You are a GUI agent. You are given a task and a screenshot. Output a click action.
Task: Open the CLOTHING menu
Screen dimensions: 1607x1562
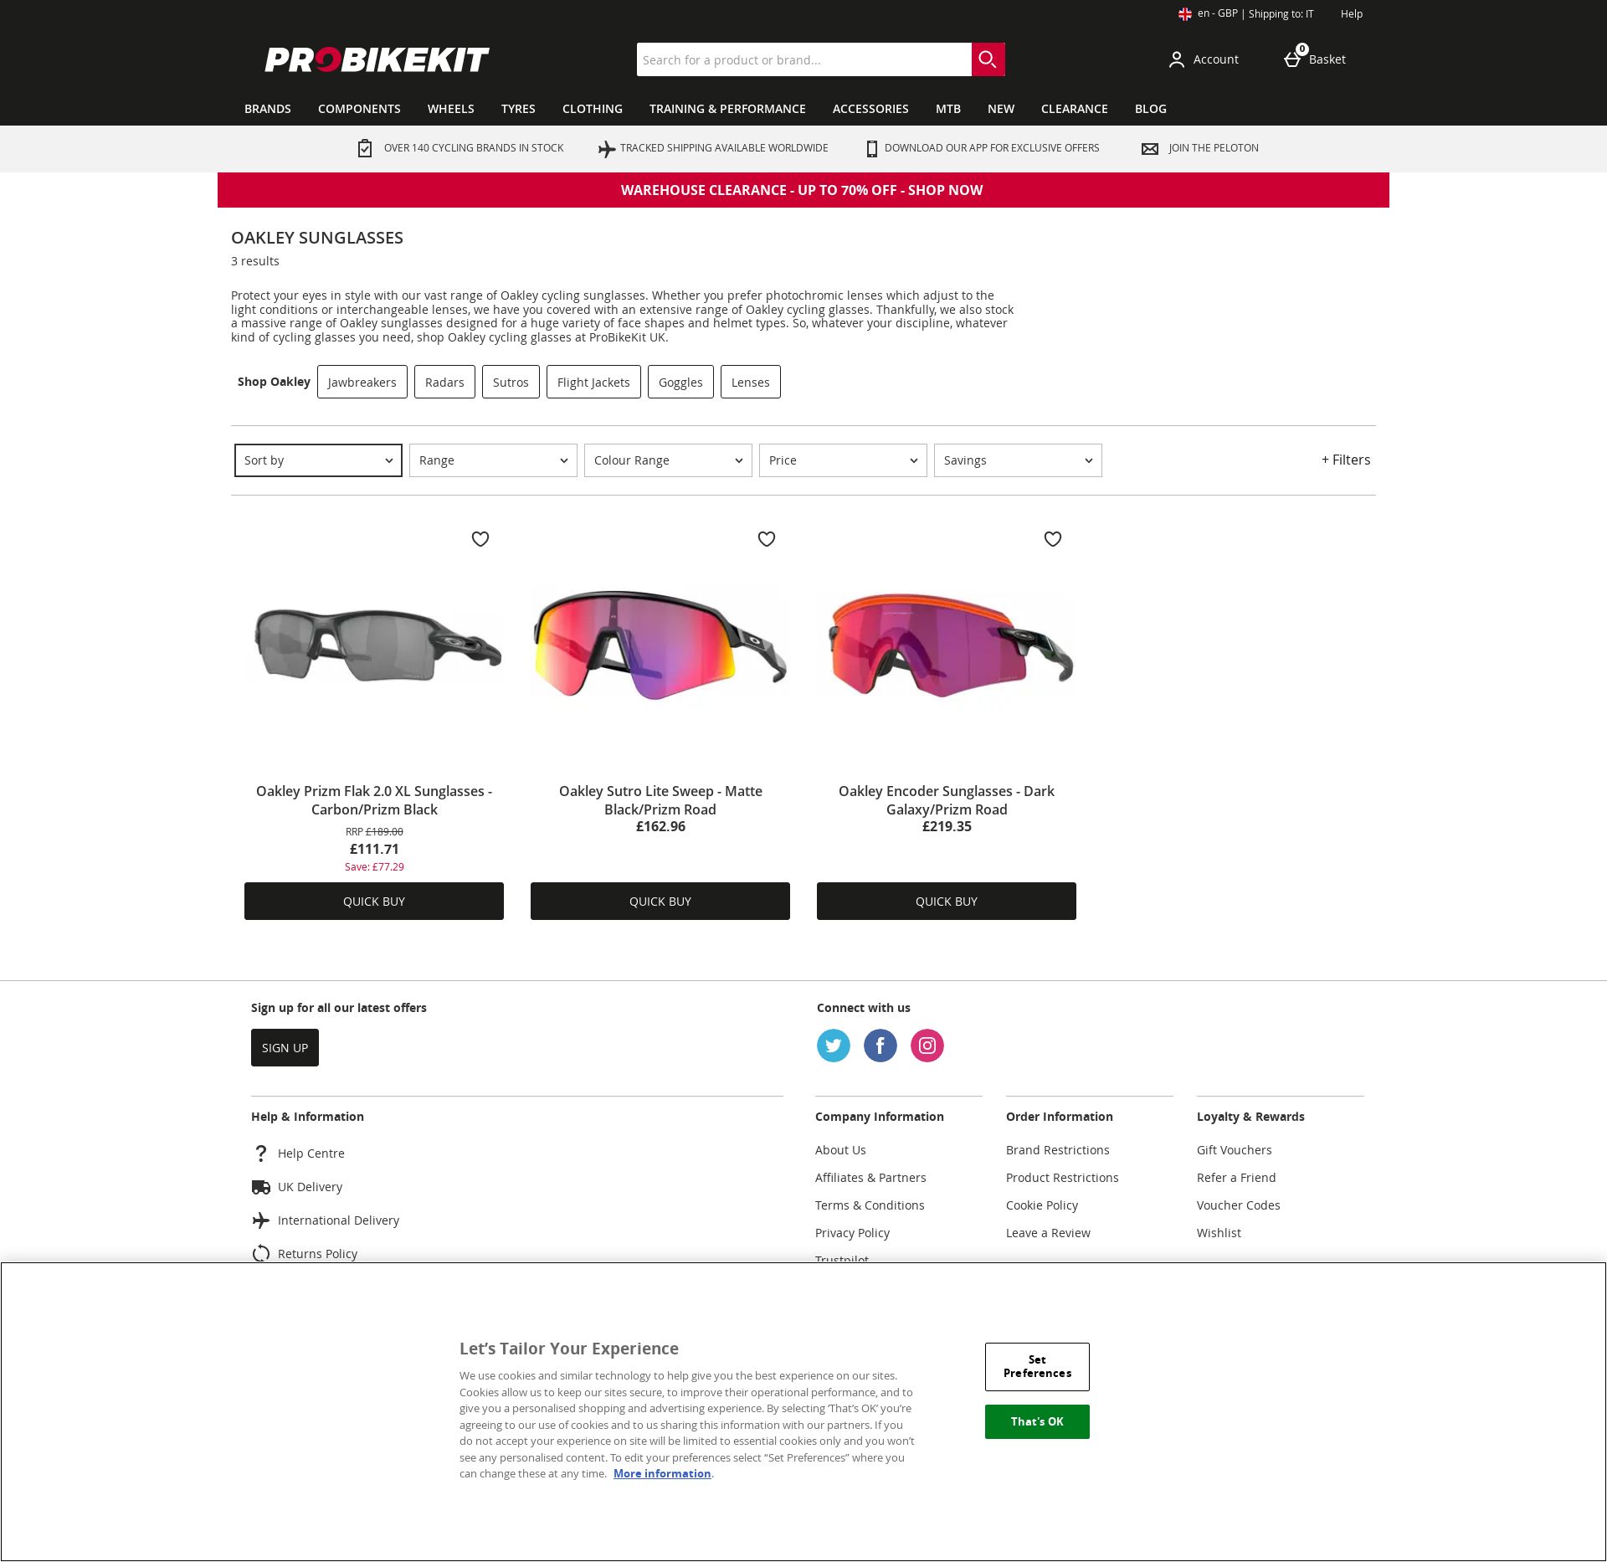[x=593, y=109]
